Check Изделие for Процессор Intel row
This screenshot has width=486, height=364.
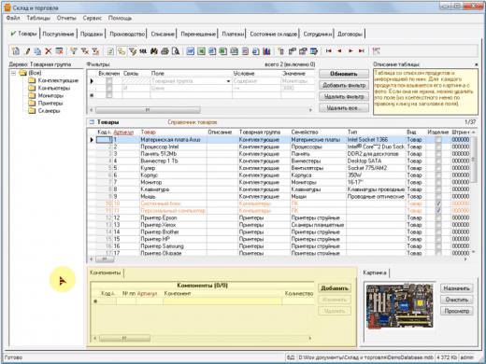point(438,147)
